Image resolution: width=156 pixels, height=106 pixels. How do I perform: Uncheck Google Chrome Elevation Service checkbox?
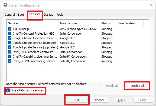point(9,38)
